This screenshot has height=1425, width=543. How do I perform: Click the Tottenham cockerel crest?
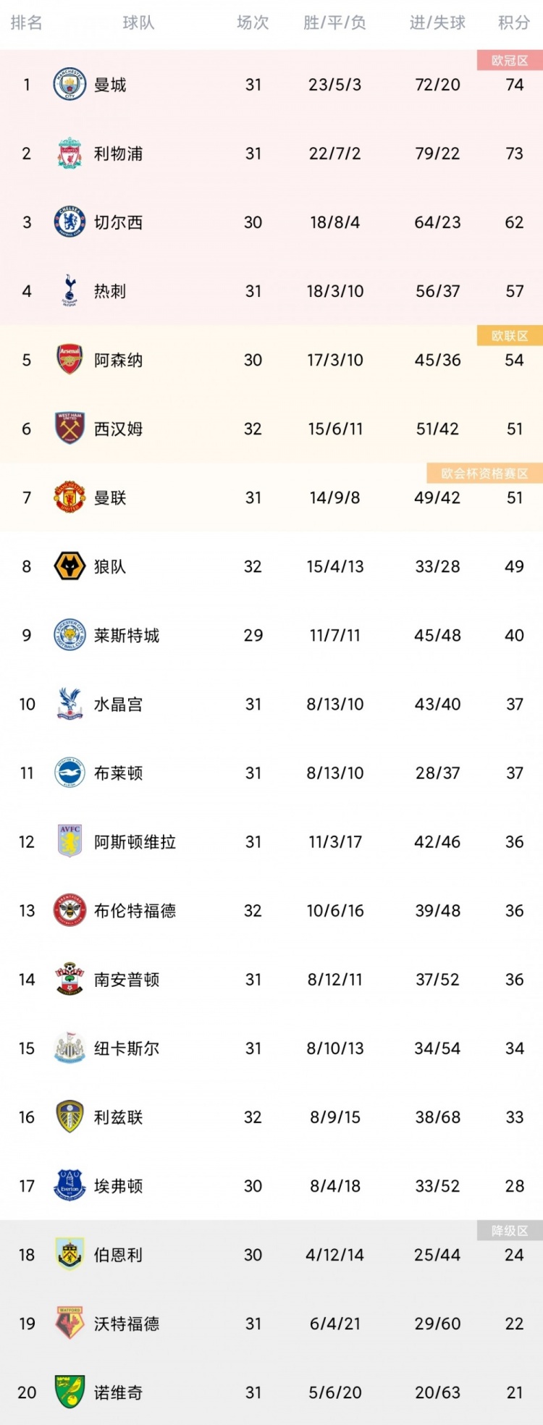70,291
